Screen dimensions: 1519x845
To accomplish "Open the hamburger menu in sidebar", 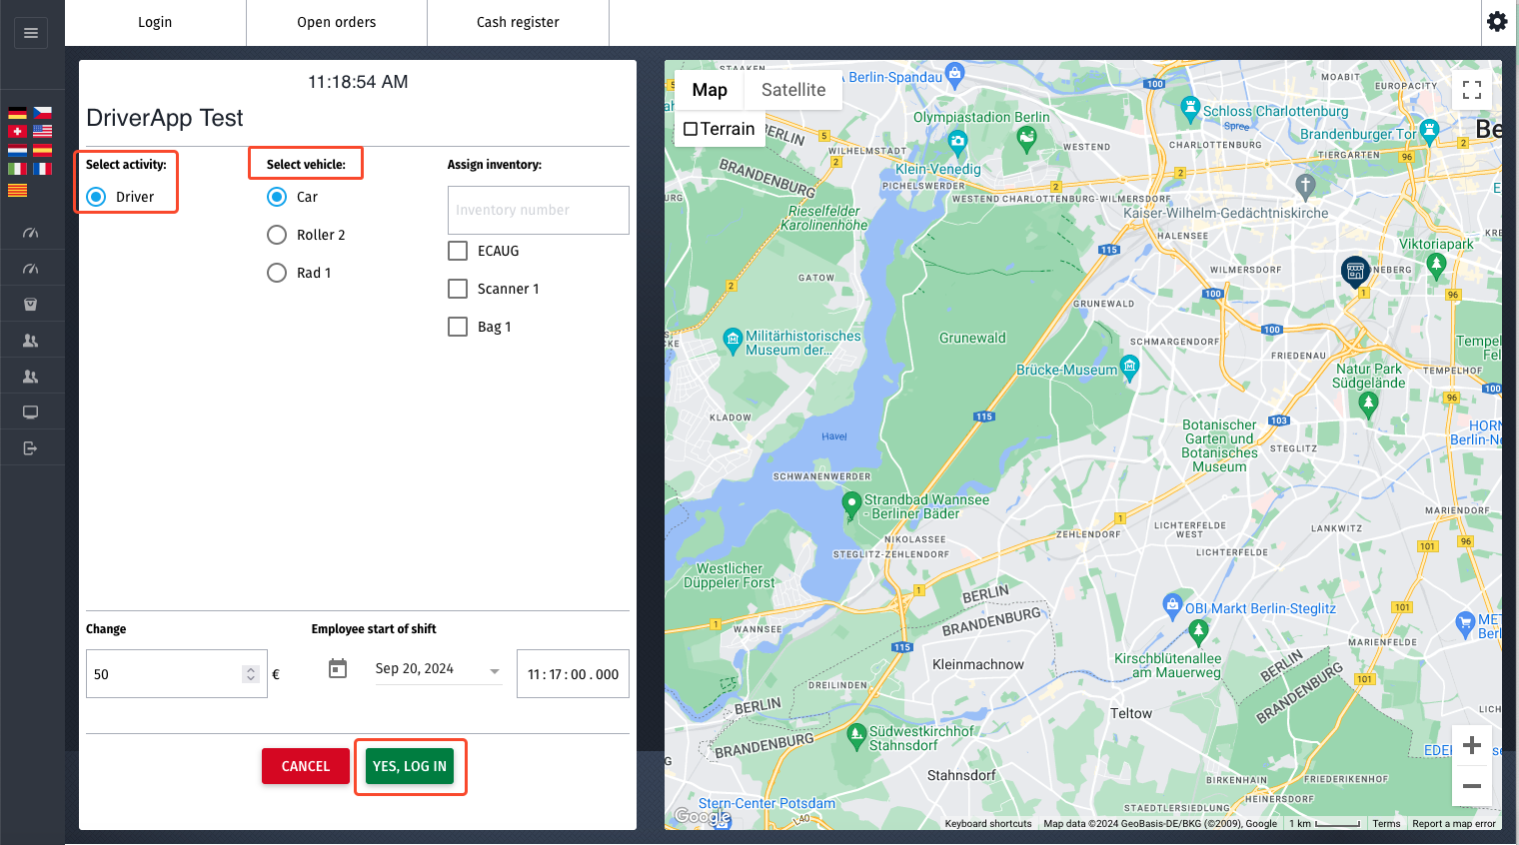I will [x=31, y=33].
